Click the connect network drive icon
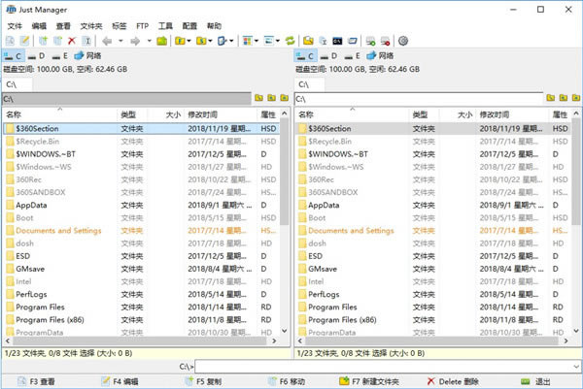This screenshot has height=389, width=583. (x=371, y=41)
